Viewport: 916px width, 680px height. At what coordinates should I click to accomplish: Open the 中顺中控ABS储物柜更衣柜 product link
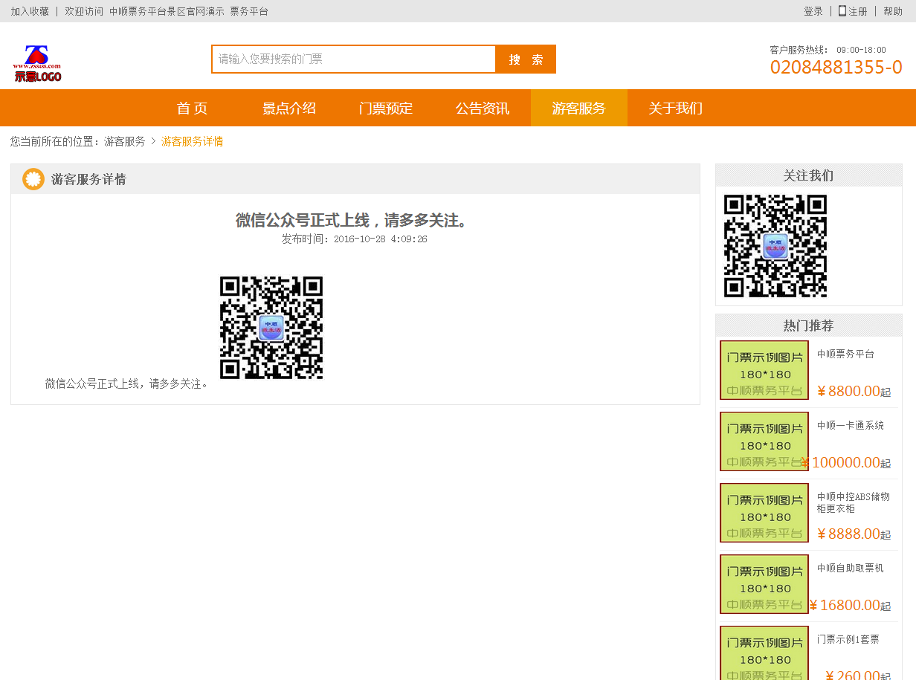point(854,502)
